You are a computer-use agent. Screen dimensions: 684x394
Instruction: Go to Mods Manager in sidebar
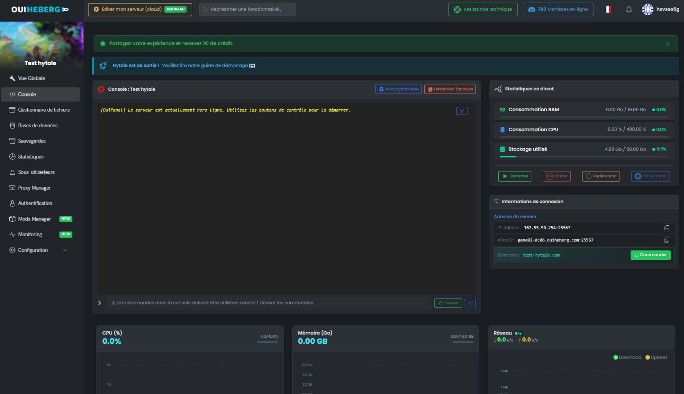coord(35,219)
